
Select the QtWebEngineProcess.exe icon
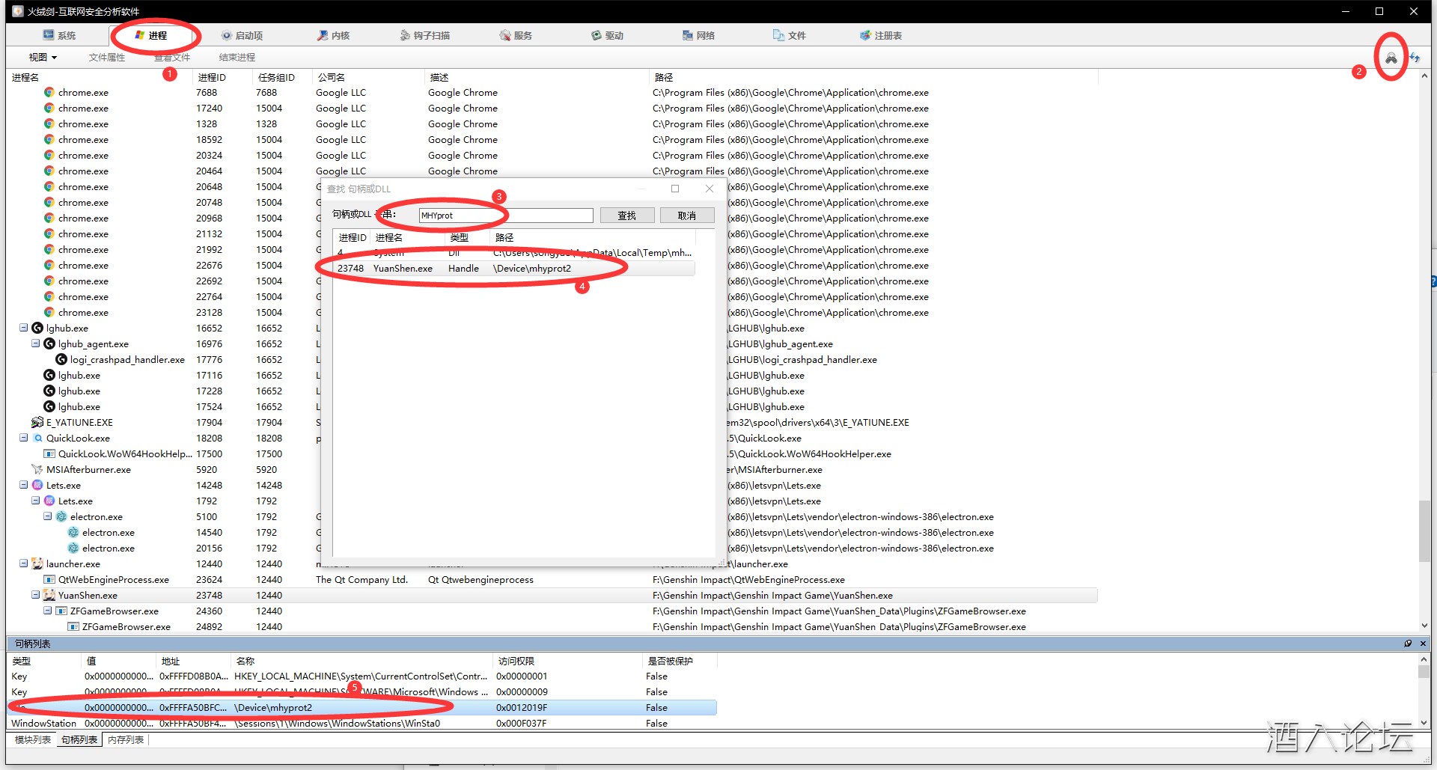click(x=49, y=579)
